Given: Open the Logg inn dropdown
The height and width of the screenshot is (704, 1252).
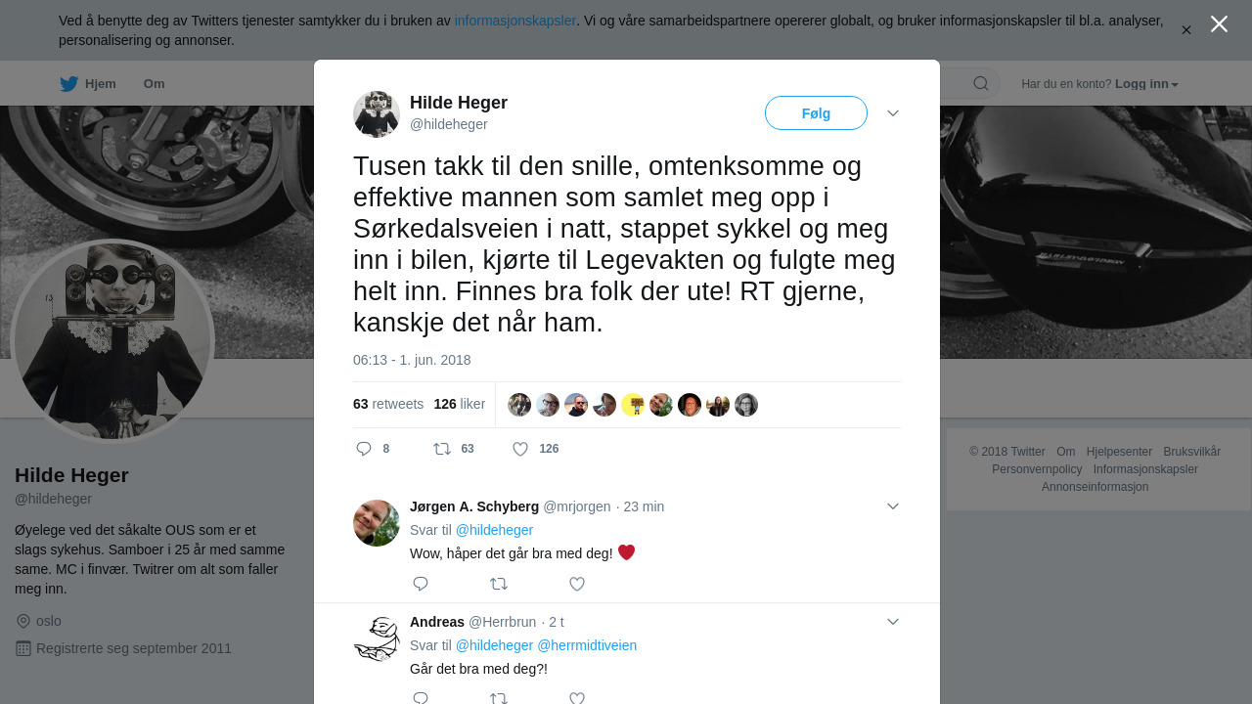Looking at the screenshot, I should pyautogui.click(x=1146, y=84).
